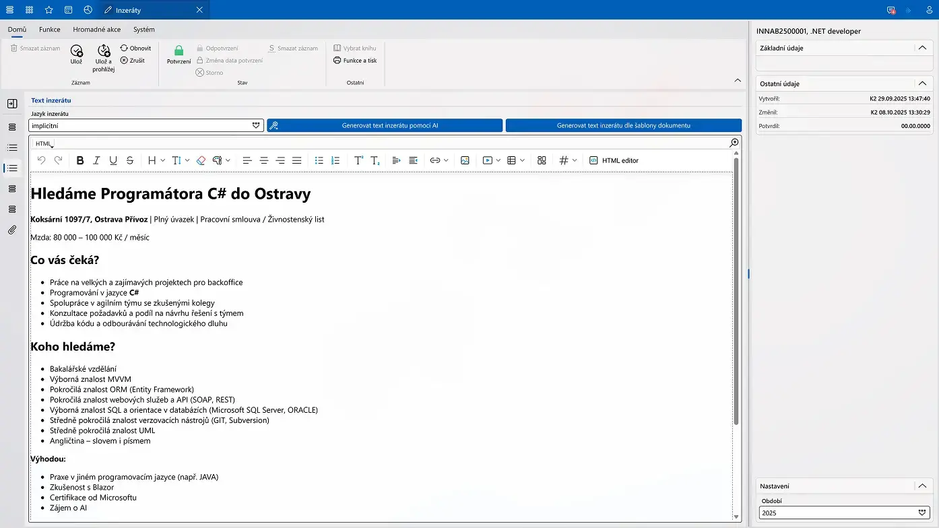
Task: Click Generovat text inzerátu pomocí AI
Action: coord(385,125)
